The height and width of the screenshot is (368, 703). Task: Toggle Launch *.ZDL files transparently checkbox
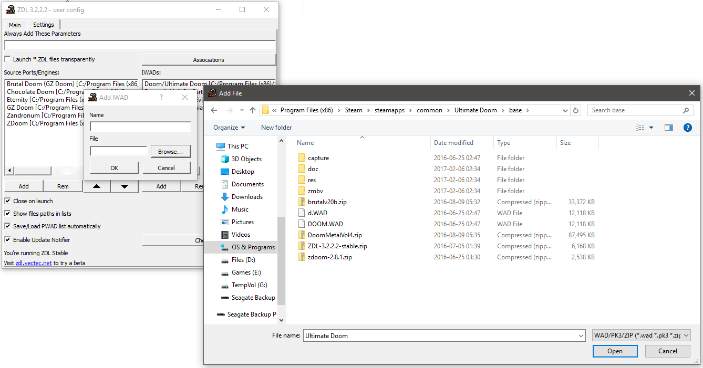coord(7,59)
